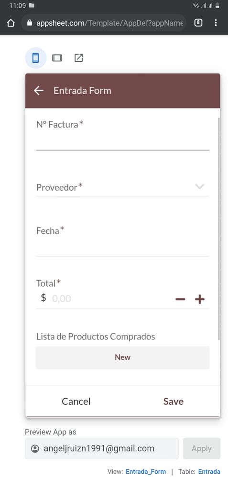Open the Proveedor selection field
The height and width of the screenshot is (477, 228).
tap(122, 187)
